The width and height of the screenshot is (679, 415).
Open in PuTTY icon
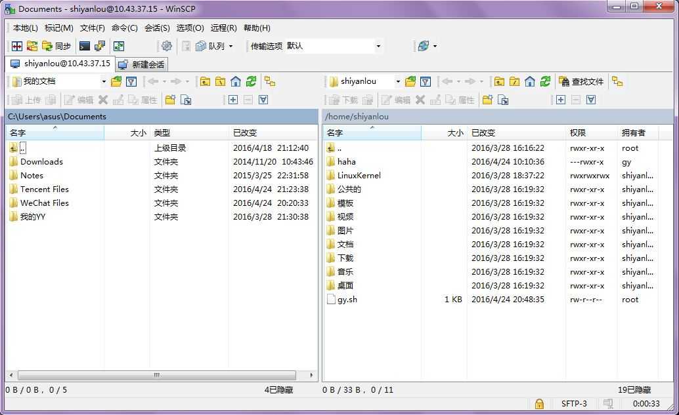click(x=100, y=46)
